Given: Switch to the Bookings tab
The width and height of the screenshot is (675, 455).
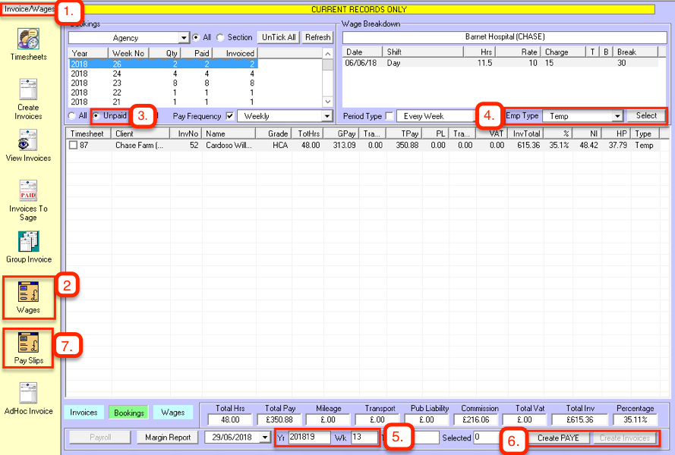Looking at the screenshot, I should coord(128,413).
